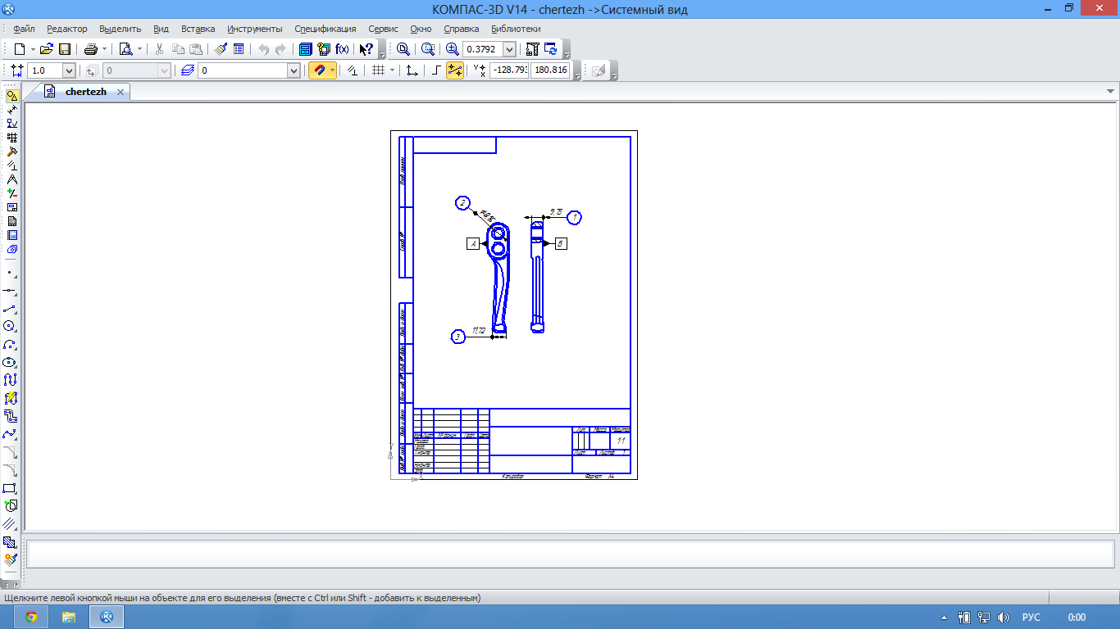The height and width of the screenshot is (629, 1120).
Task: Pick the Circle drawing tool
Action: 11,326
